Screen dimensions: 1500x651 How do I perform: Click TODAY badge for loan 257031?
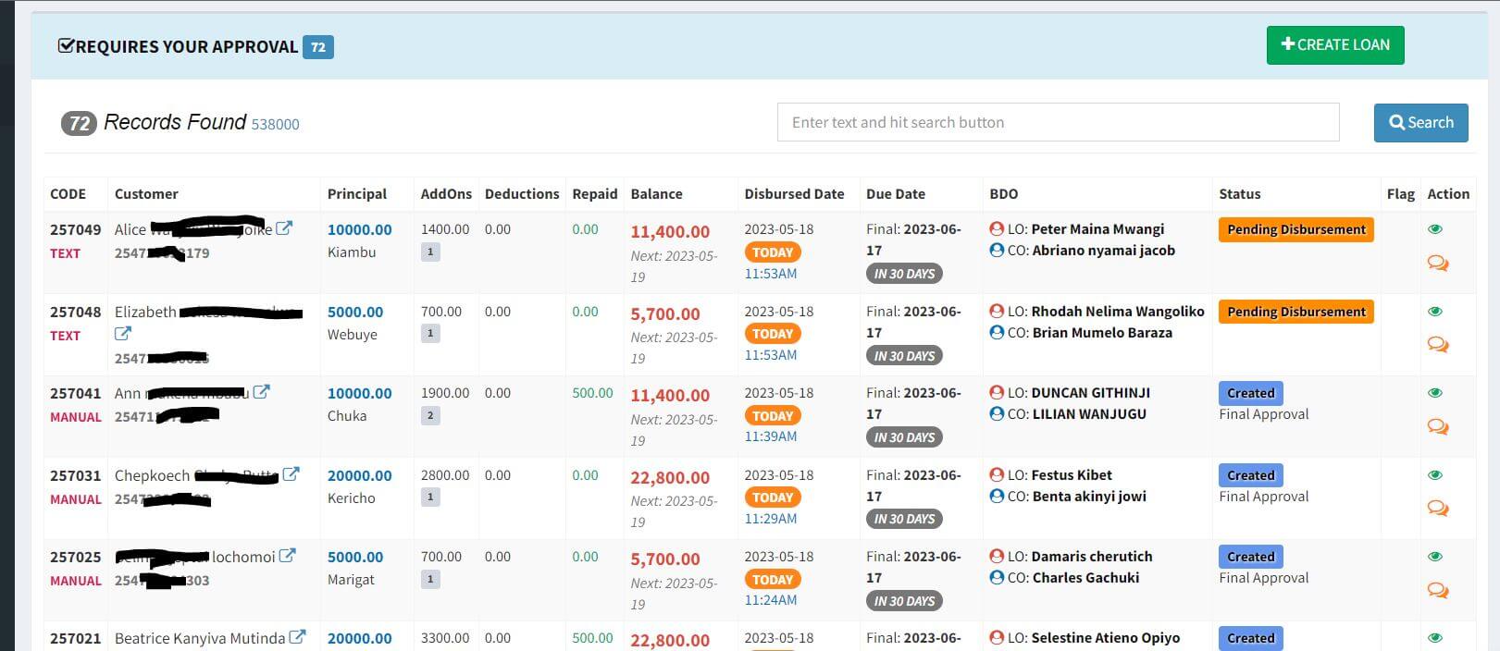773,497
